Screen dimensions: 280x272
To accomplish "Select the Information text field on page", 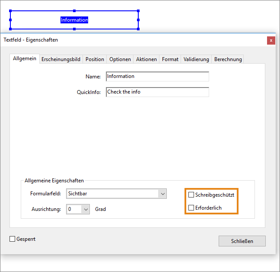I will point(74,20).
